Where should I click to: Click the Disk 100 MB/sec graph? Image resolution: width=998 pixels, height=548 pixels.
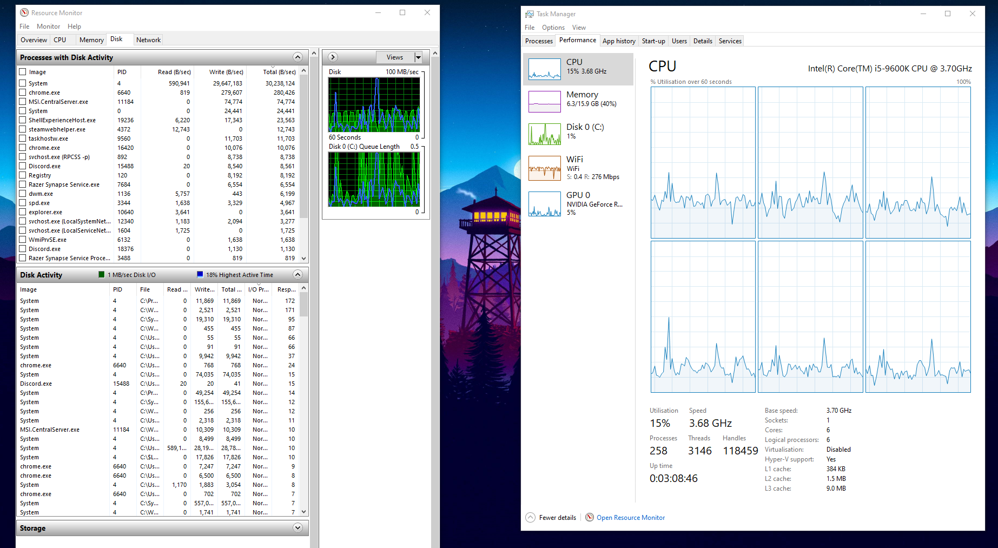pyautogui.click(x=374, y=104)
